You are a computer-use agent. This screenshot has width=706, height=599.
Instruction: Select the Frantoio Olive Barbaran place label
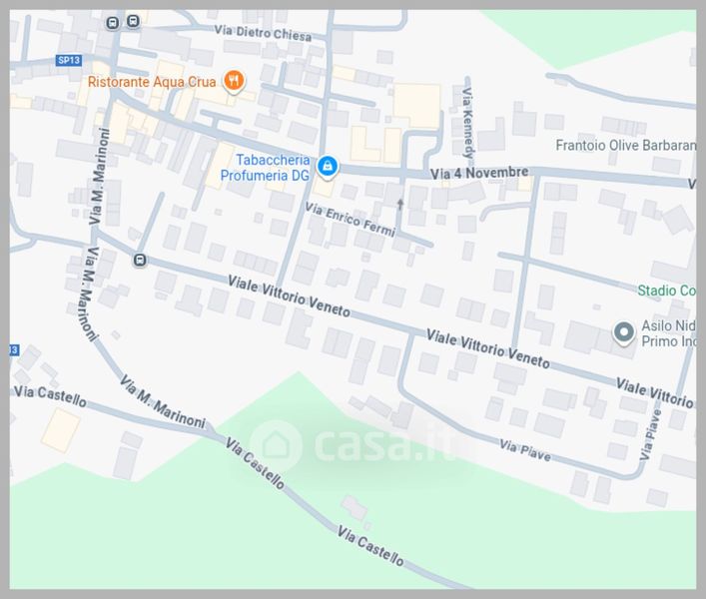tap(626, 146)
